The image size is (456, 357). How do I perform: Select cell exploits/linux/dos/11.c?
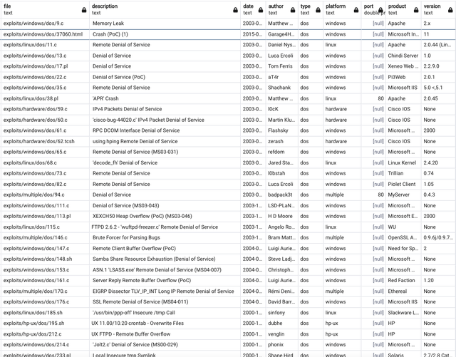[45, 45]
